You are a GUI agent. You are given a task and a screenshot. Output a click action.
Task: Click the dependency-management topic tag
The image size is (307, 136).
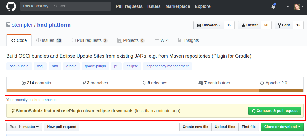[x=167, y=66]
